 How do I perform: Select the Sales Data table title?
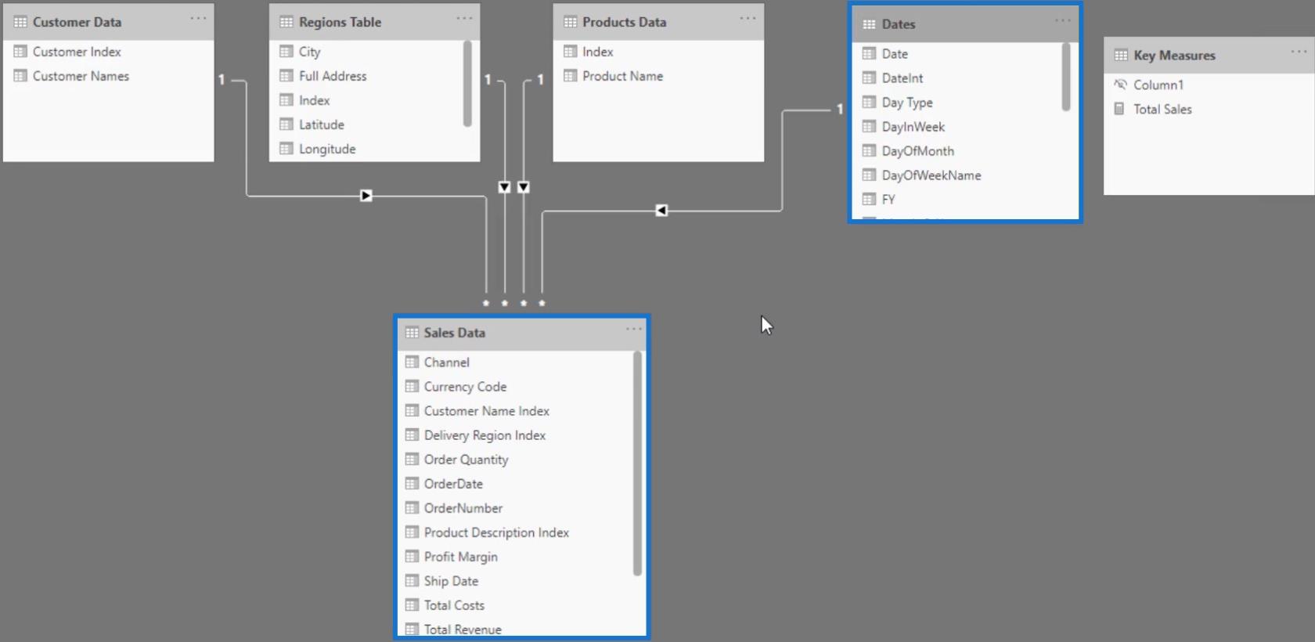[455, 333]
